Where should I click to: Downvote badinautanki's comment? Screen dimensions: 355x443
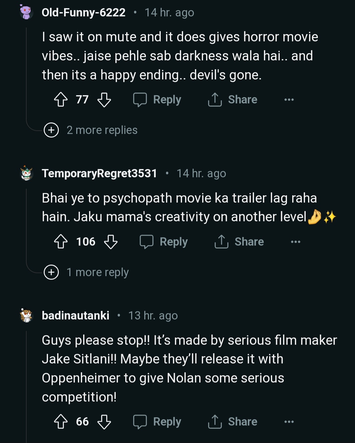tap(104, 422)
